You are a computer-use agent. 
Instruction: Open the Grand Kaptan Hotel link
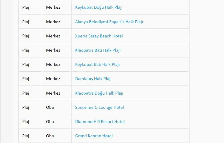[x=94, y=136]
